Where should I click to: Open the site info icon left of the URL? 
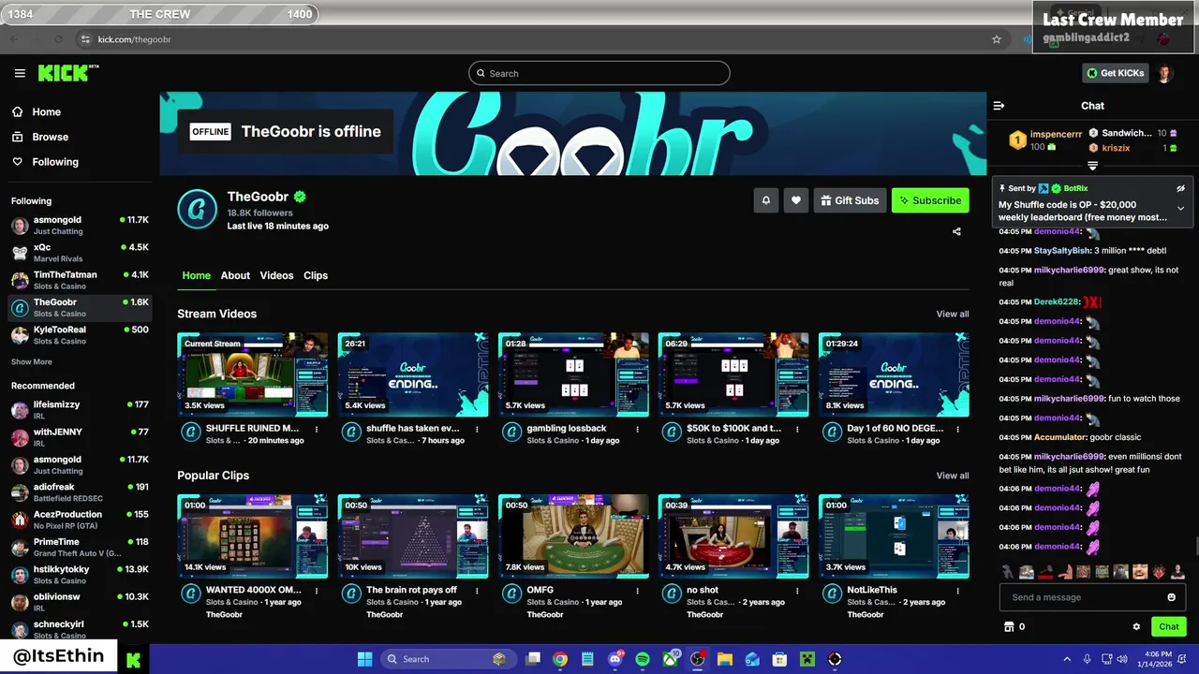pos(85,39)
